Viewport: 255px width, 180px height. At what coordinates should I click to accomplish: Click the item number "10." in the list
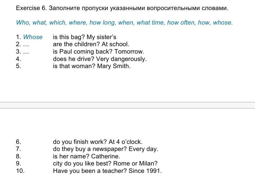coord(20,171)
